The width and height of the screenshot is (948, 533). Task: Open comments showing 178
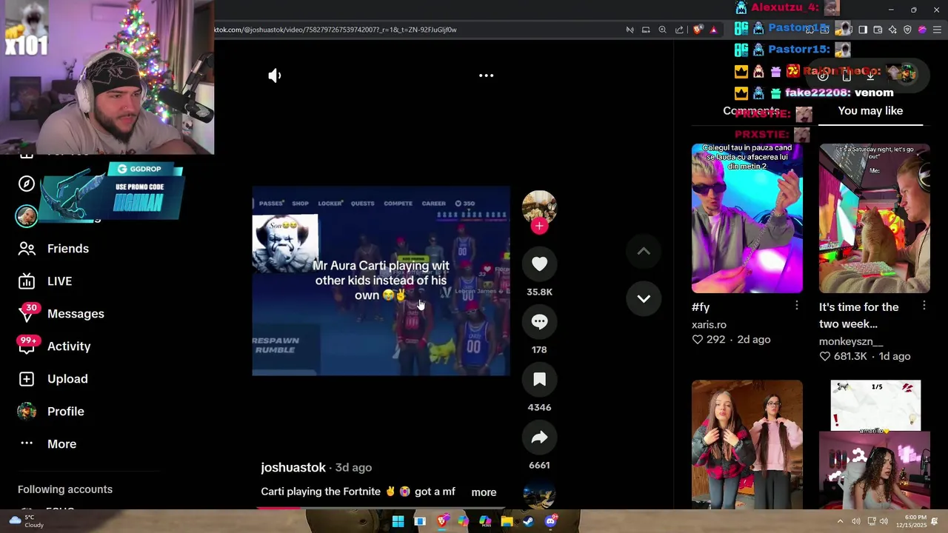(539, 321)
